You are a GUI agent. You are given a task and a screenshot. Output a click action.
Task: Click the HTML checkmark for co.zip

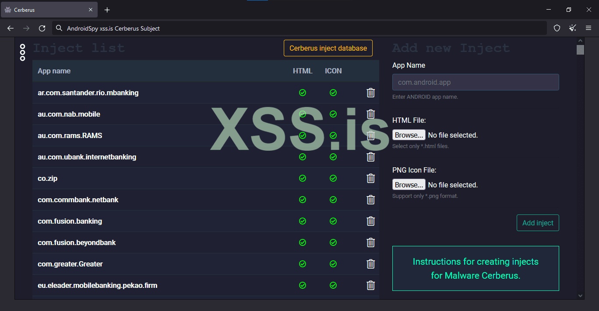click(302, 178)
